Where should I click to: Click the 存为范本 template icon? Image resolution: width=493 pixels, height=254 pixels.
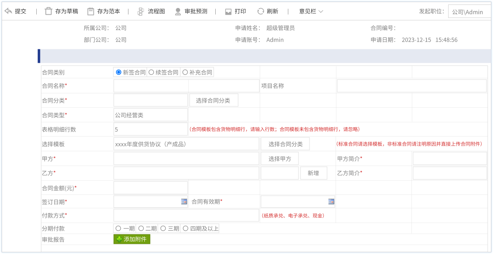click(x=91, y=11)
